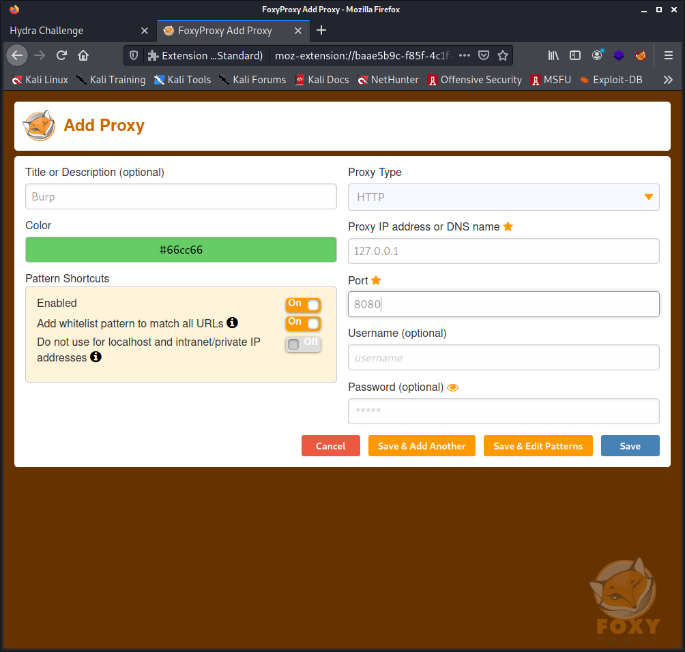Open the Firefox home page icon
The image size is (685, 652).
pyautogui.click(x=83, y=55)
